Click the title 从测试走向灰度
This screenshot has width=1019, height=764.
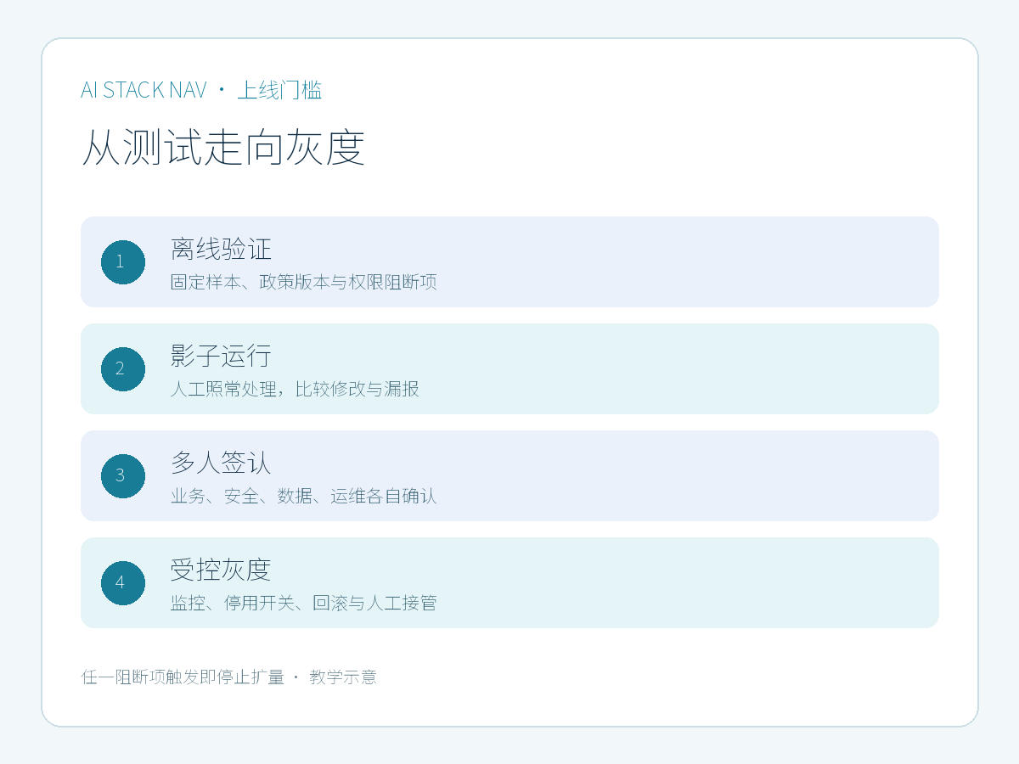pos(223,147)
